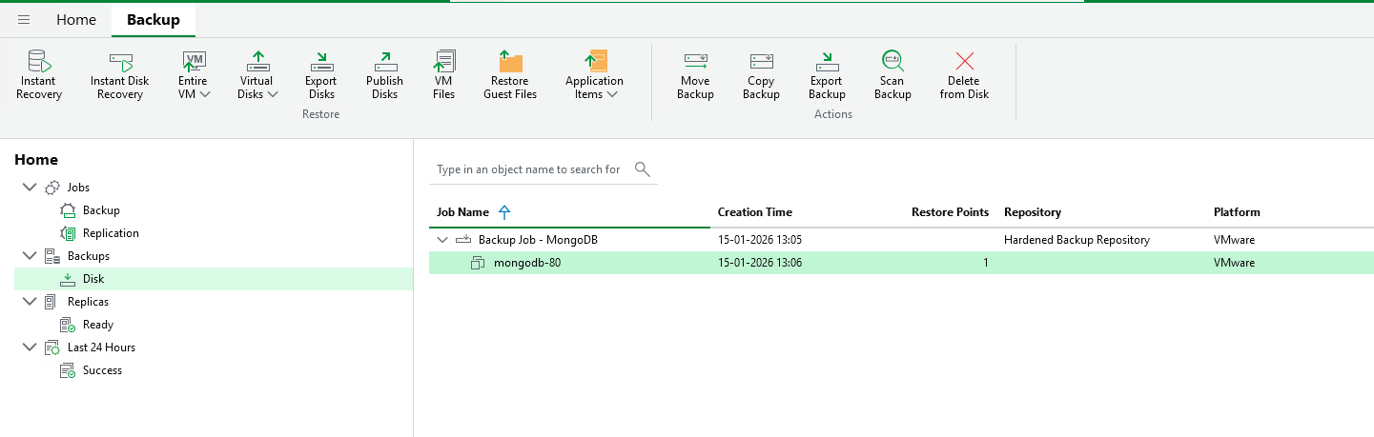Launch Instant Disk Recovery
Image resolution: width=1374 pixels, height=437 pixels.
pos(120,74)
